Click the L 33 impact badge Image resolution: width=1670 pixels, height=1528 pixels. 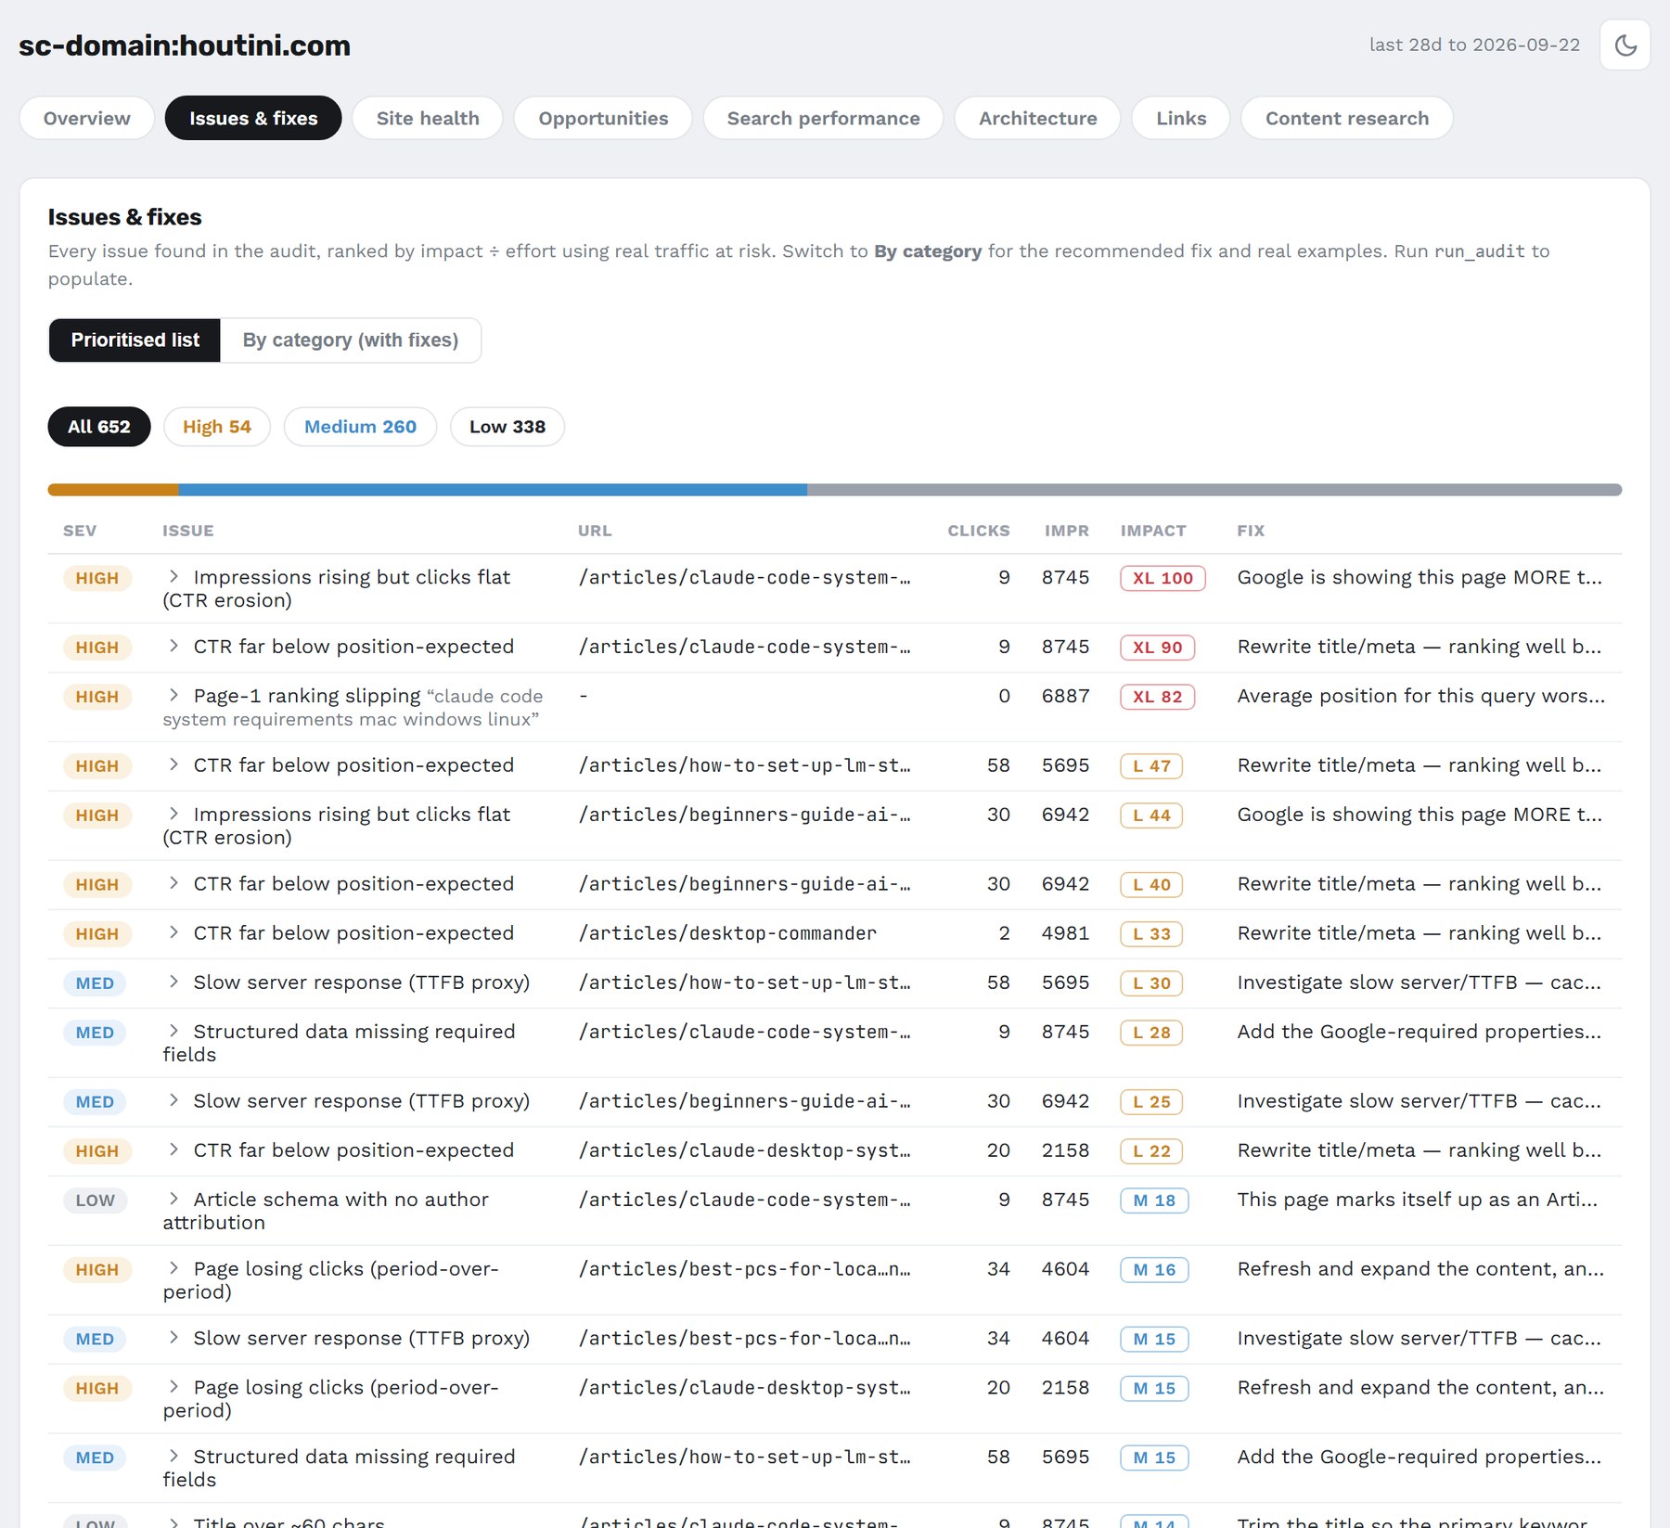1151,934
